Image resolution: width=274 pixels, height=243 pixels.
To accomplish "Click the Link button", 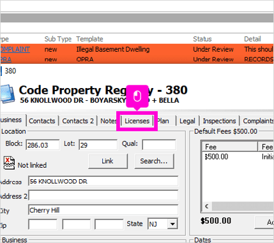I will coord(108,161).
